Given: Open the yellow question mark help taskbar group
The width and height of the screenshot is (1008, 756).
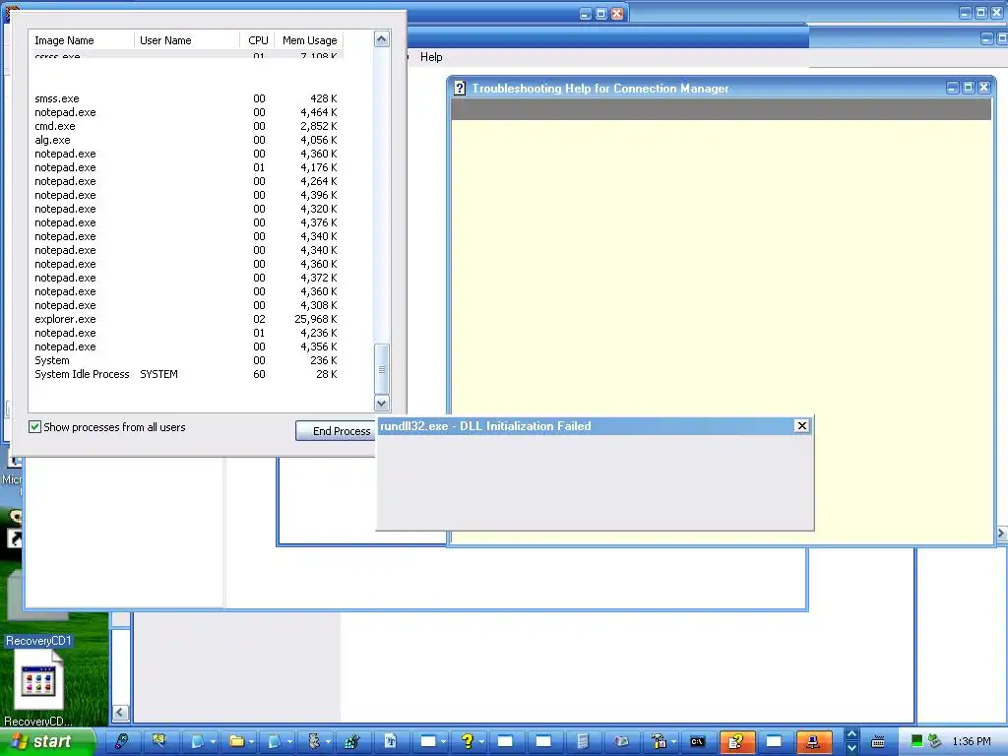Looking at the screenshot, I should (x=468, y=741).
